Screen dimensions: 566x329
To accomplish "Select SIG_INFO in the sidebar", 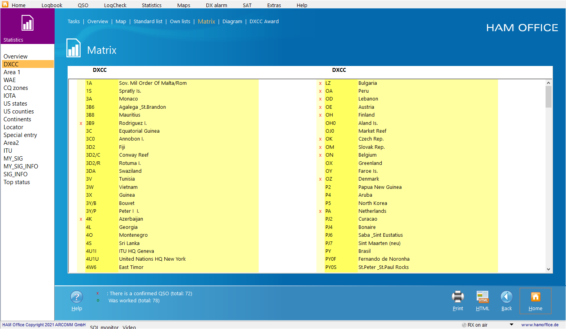I will pos(15,174).
